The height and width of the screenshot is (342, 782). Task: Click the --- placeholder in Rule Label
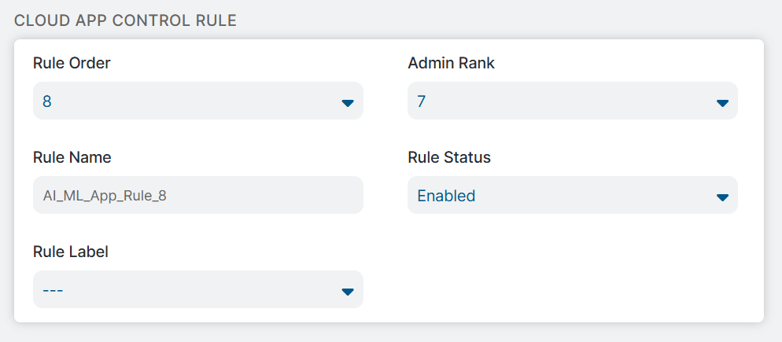[x=53, y=290]
